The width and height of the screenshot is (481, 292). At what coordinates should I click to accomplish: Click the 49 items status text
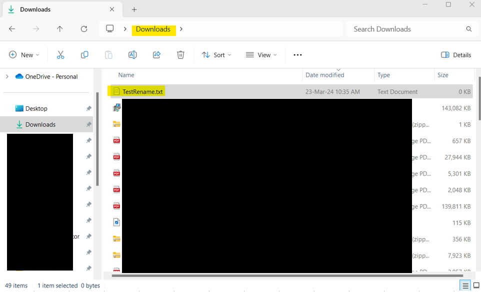click(x=16, y=286)
